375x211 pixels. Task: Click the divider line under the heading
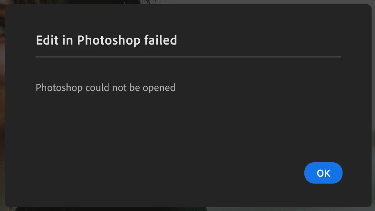[188, 57]
